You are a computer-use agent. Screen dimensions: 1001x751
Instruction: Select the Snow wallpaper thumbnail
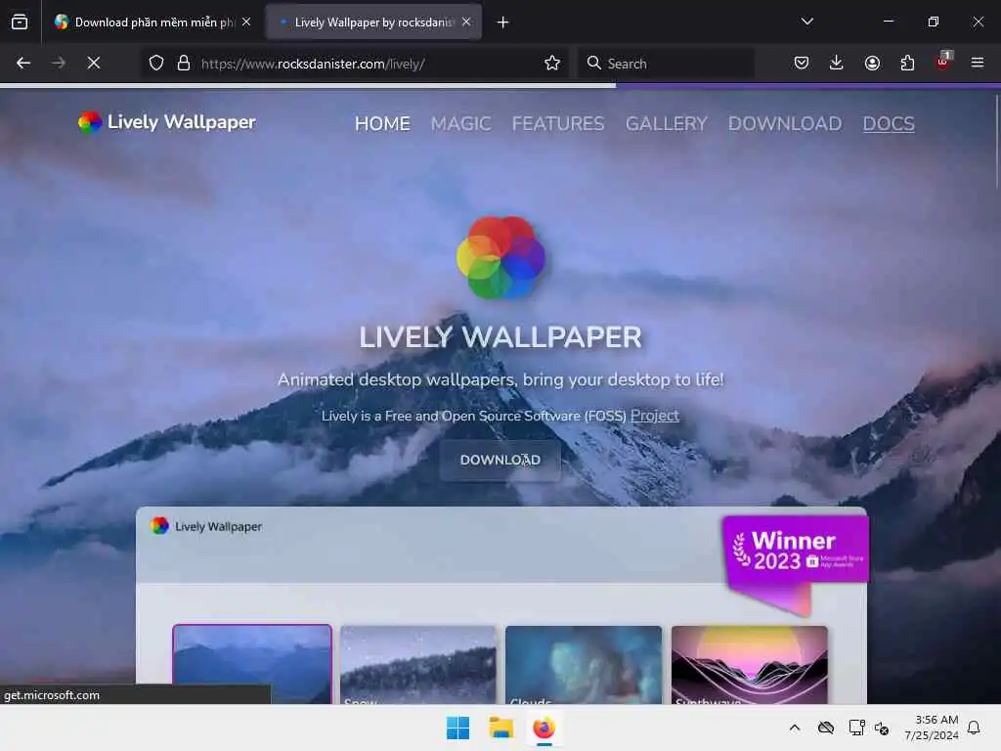point(418,665)
